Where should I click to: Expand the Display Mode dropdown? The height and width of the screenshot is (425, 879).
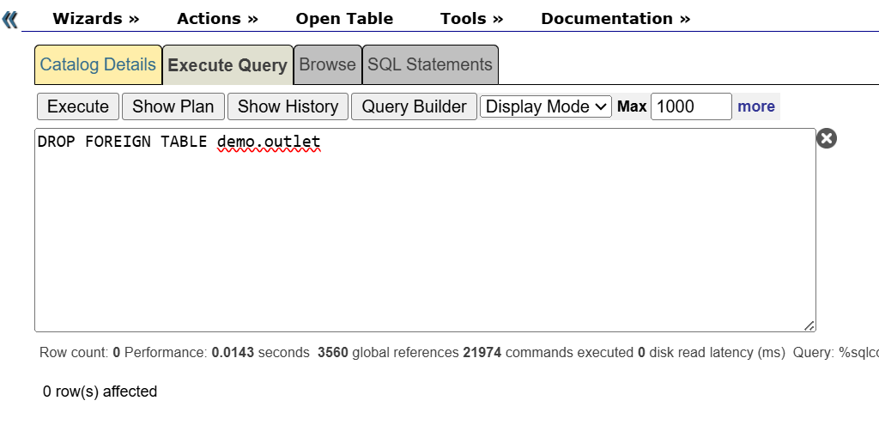pos(546,106)
